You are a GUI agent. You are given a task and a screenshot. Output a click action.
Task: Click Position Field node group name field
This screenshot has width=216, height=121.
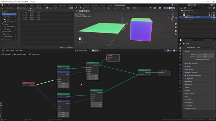(x=85, y=50)
